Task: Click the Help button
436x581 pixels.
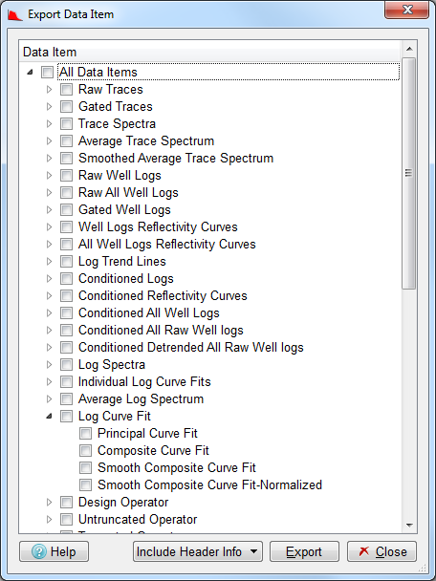Action: point(54,551)
